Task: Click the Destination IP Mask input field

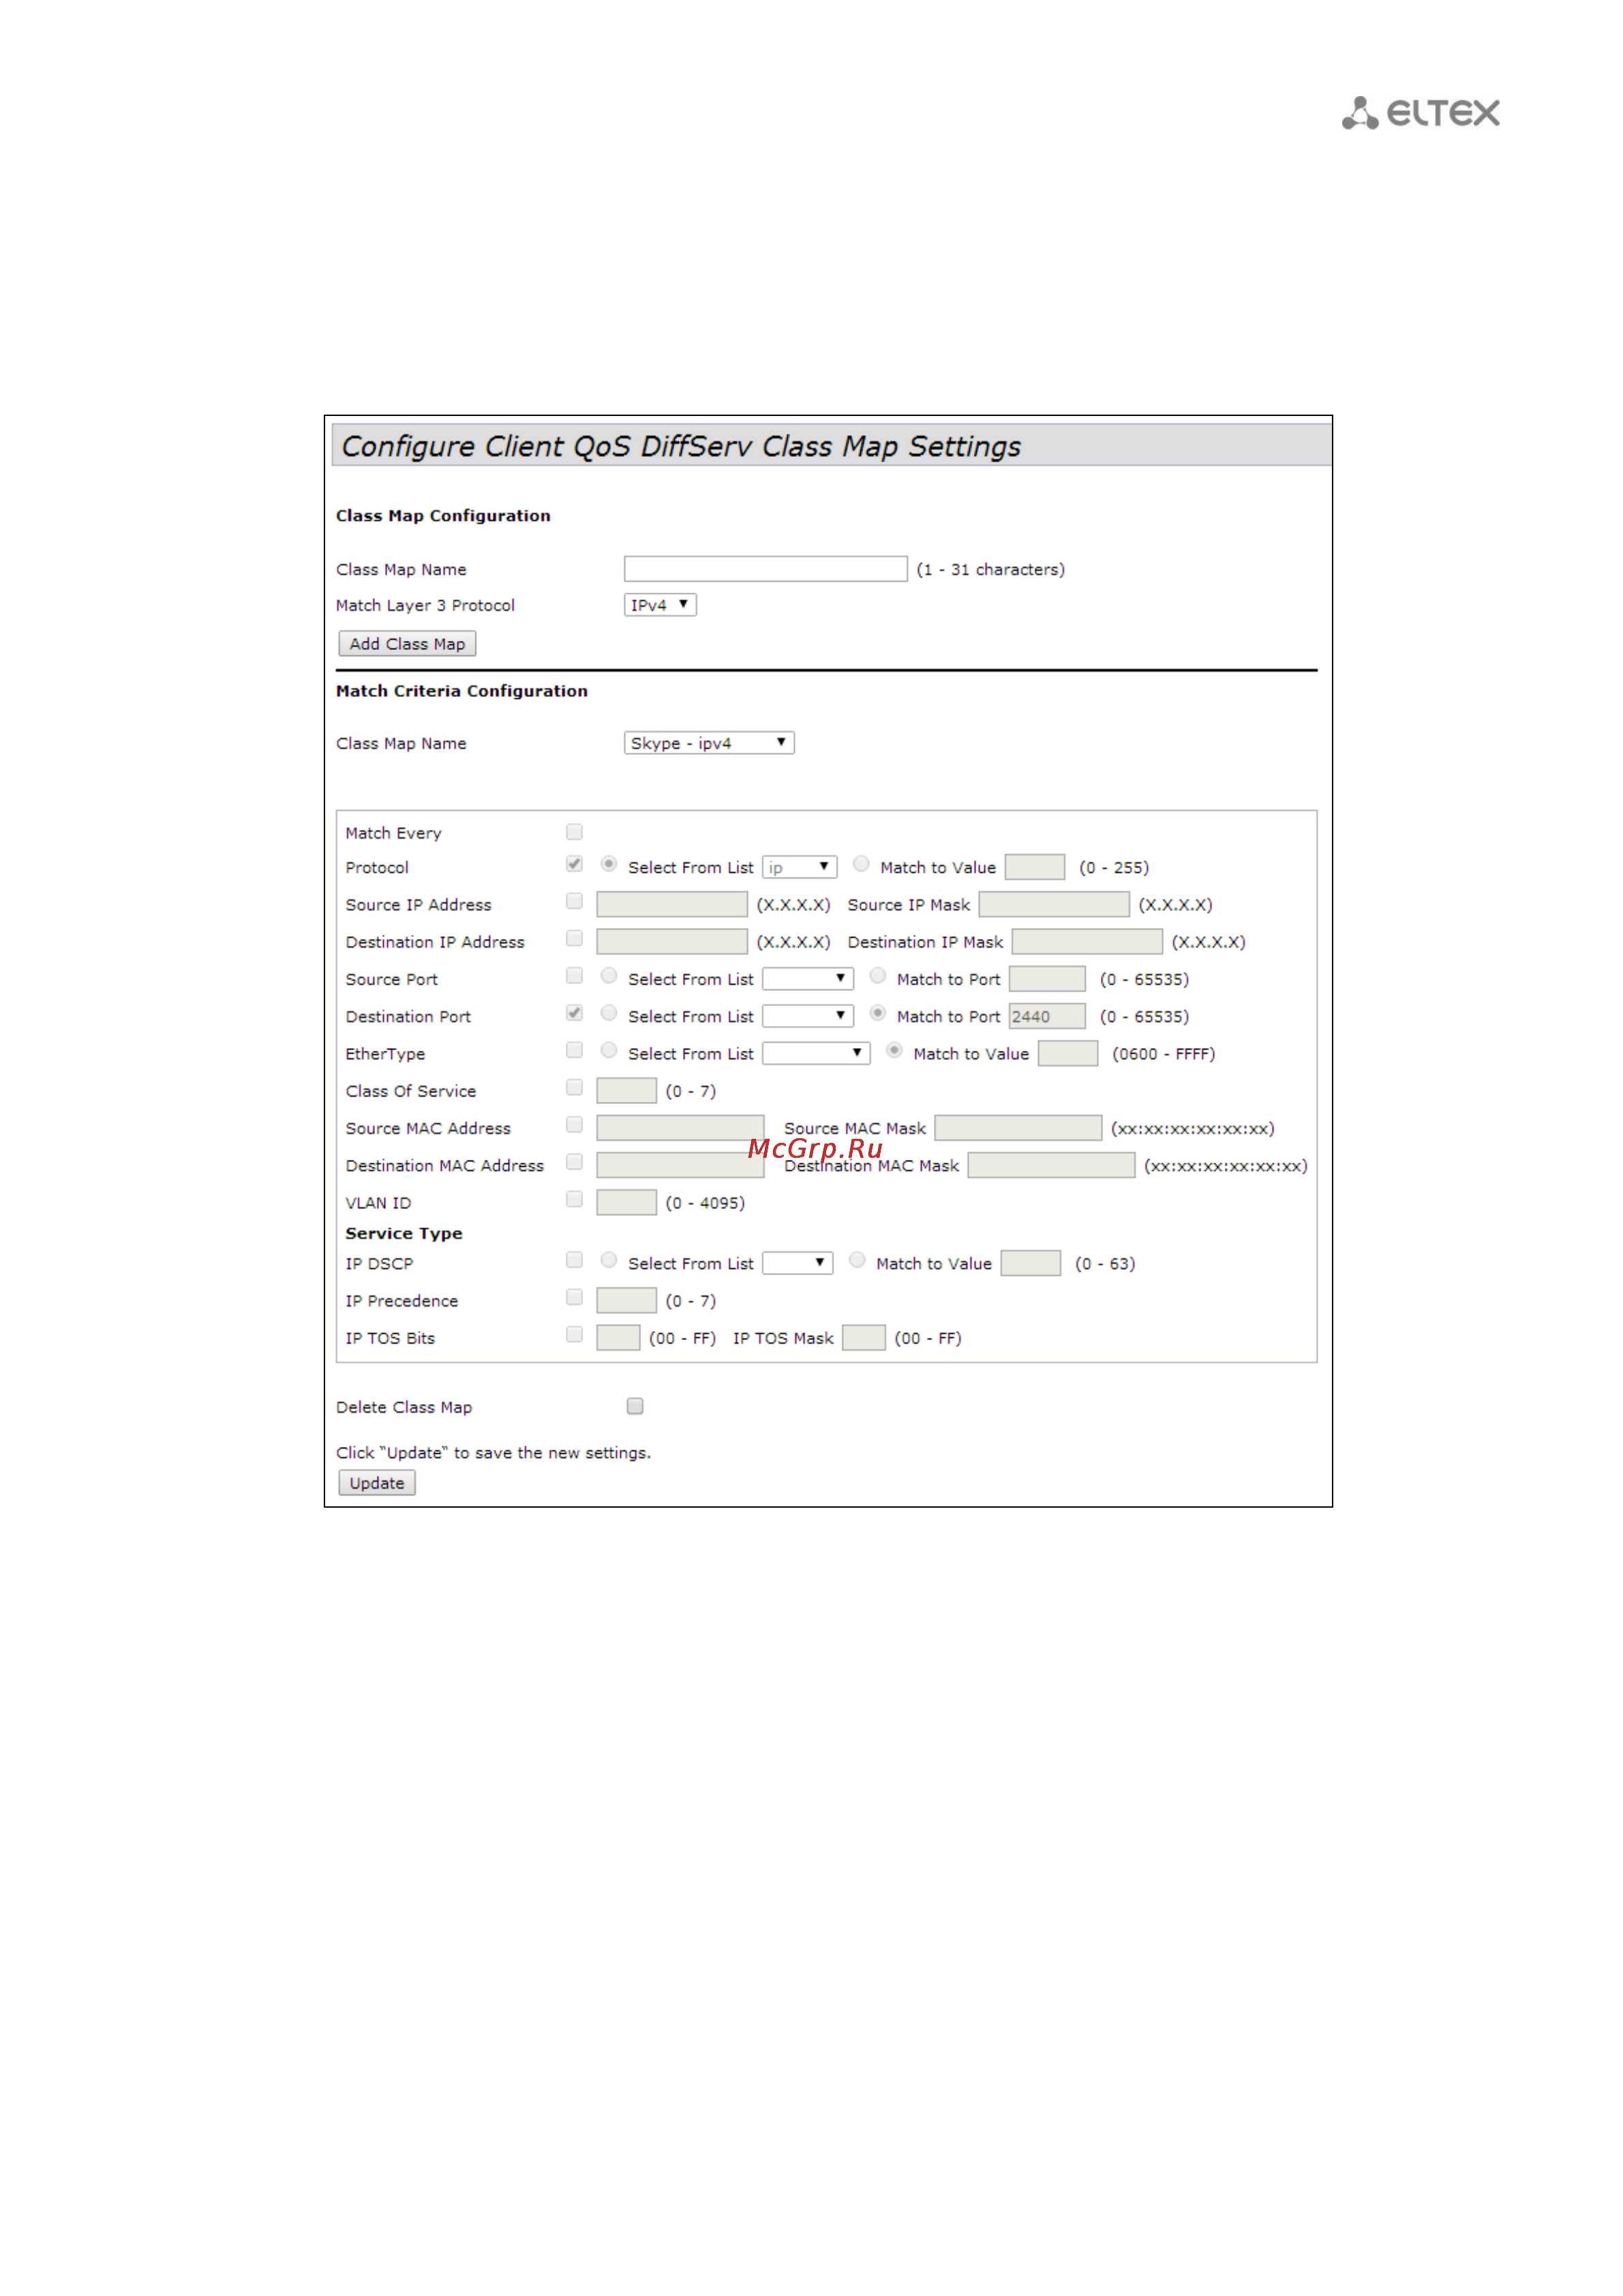Action: coord(1087,942)
